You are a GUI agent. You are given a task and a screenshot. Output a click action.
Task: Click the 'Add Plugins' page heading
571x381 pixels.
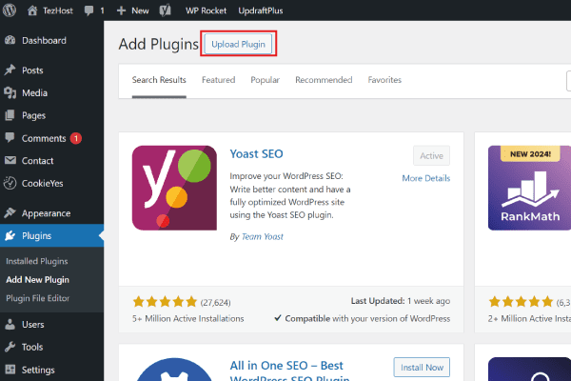pyautogui.click(x=158, y=44)
